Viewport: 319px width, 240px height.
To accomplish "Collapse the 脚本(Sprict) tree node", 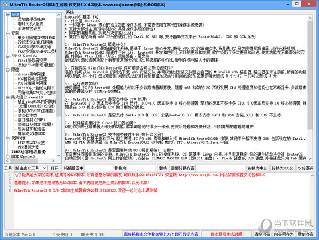I will [x=8, y=157].
